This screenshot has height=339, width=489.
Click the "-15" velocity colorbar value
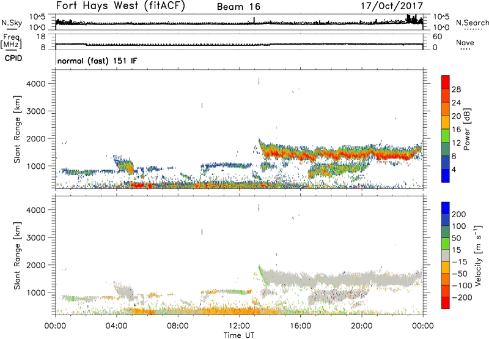click(x=460, y=262)
